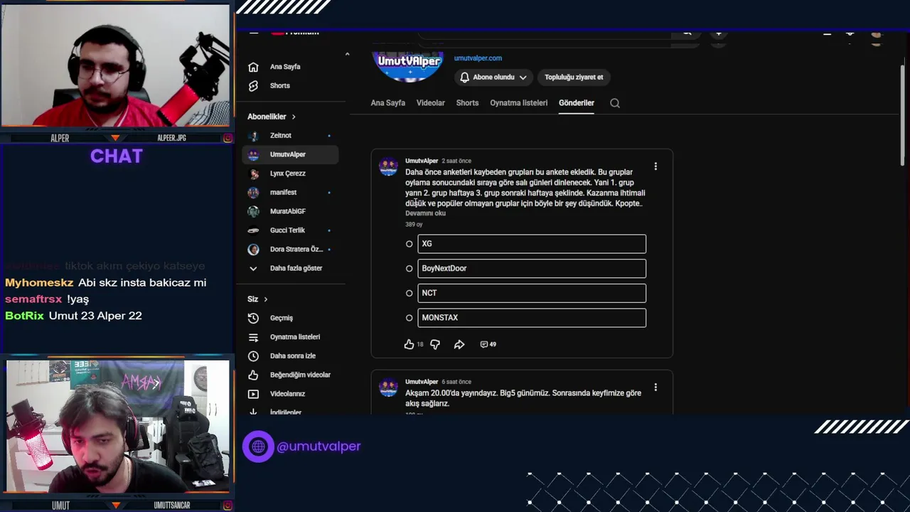
Task: Click BotRix Umut 23 Alper 22 message
Action: click(x=73, y=316)
